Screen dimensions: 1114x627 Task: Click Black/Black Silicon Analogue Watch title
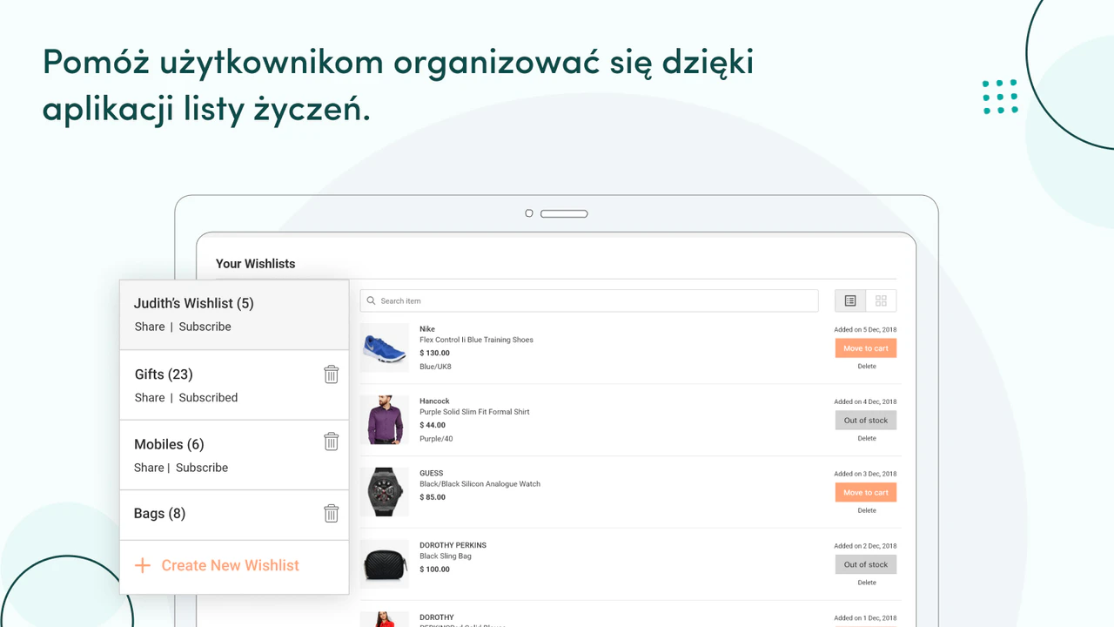pyautogui.click(x=480, y=484)
